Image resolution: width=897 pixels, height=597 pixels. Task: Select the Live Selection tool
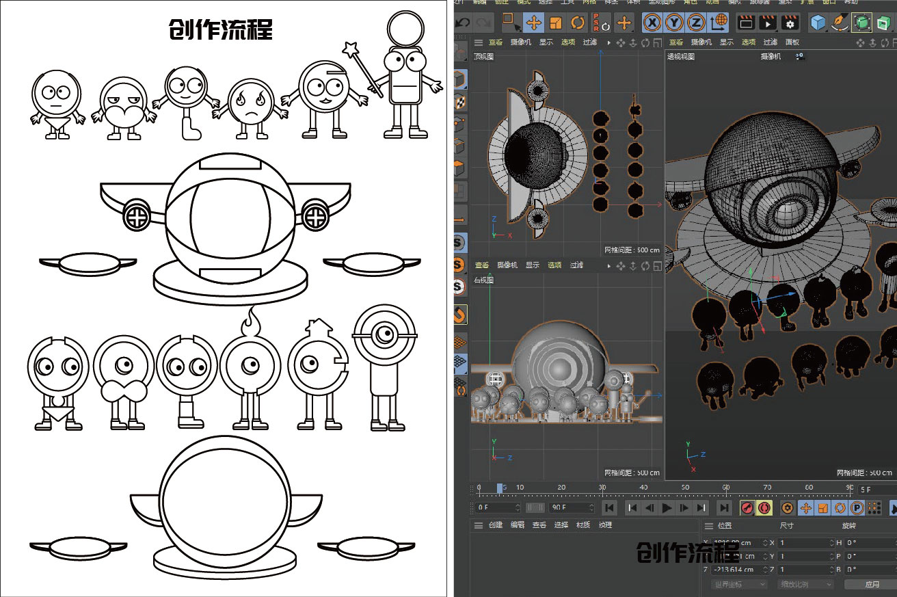click(x=511, y=23)
